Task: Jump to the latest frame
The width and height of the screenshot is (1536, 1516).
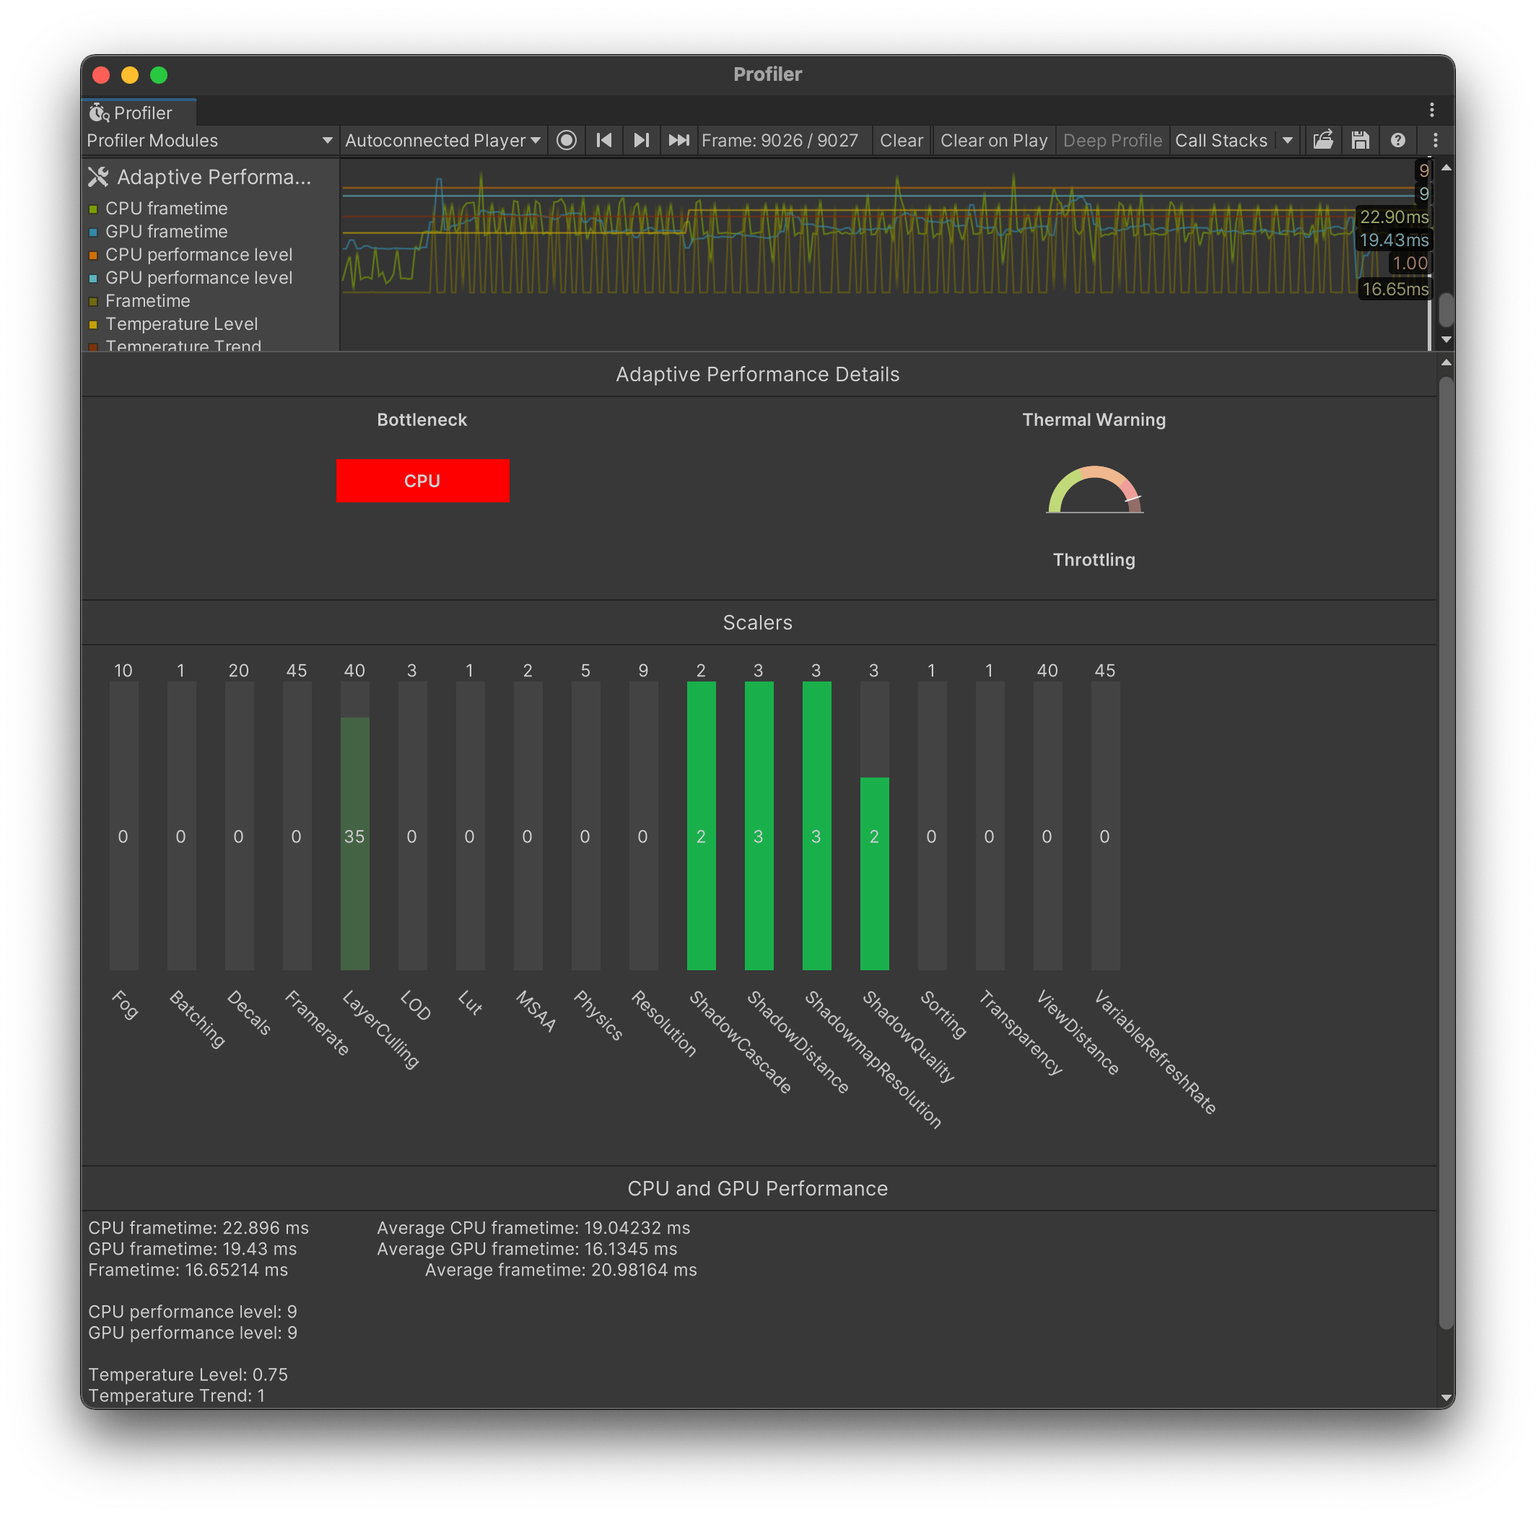Action: pyautogui.click(x=679, y=140)
